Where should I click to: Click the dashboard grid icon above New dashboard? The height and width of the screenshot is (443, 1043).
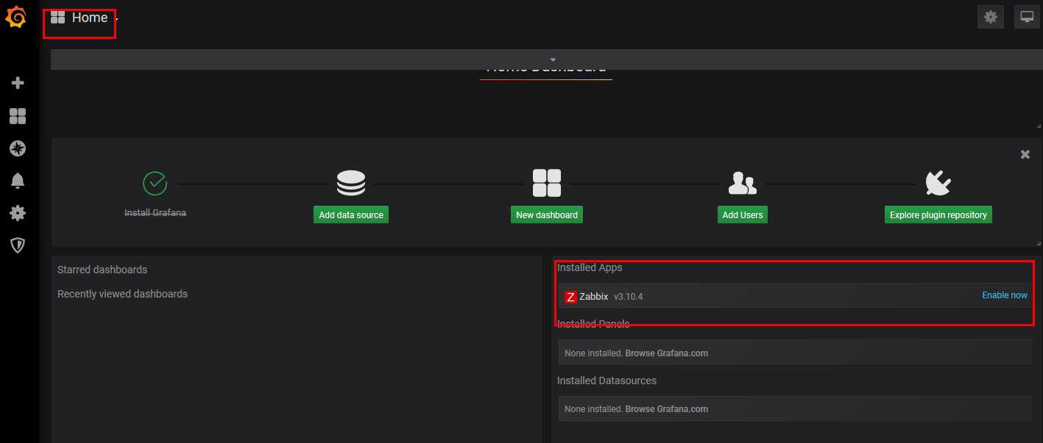547,183
